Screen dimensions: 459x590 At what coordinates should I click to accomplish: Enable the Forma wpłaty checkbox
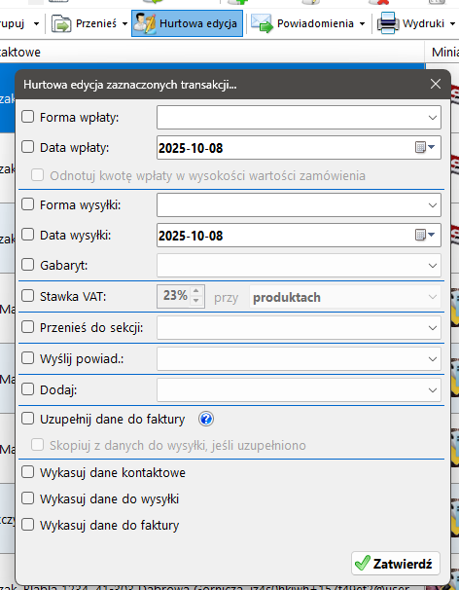pos(28,117)
